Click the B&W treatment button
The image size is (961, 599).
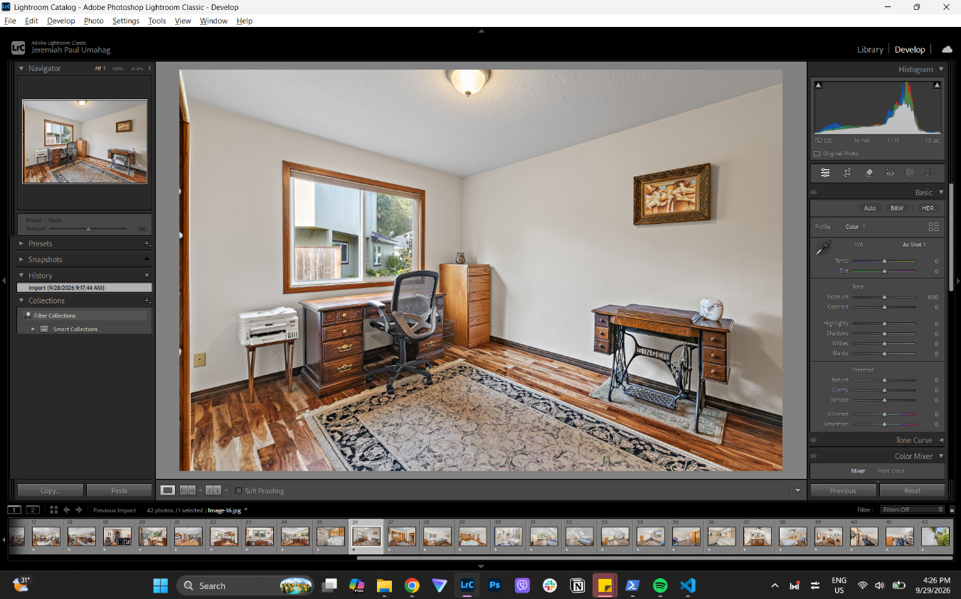point(897,208)
